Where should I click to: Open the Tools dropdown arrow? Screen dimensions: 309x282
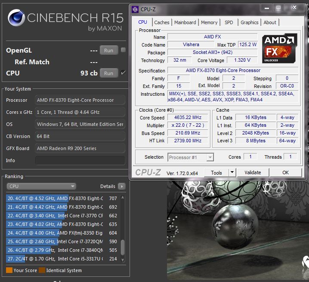[x=232, y=172]
